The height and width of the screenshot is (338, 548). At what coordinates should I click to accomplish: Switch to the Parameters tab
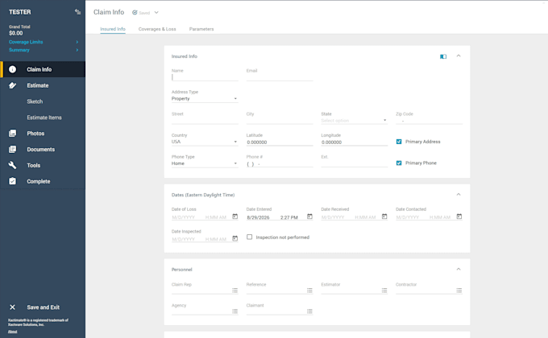pyautogui.click(x=201, y=29)
